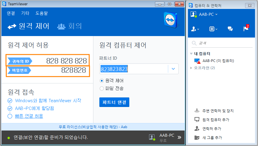Select the 원격 제어 radio button

tap(102, 81)
